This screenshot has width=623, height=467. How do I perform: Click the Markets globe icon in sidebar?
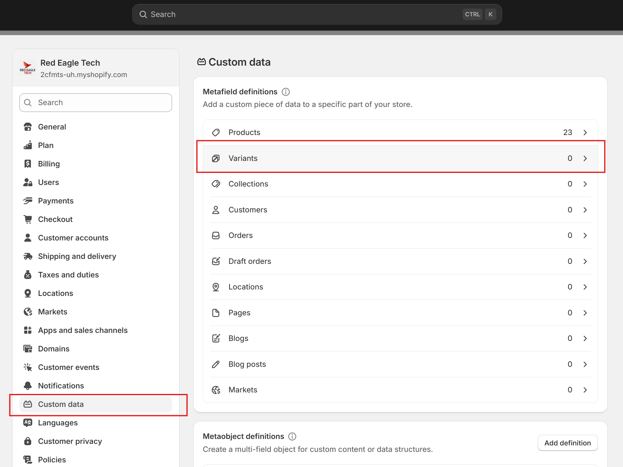point(28,312)
